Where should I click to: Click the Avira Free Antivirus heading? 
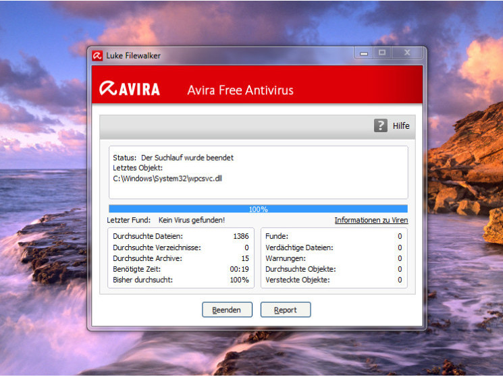pos(240,90)
